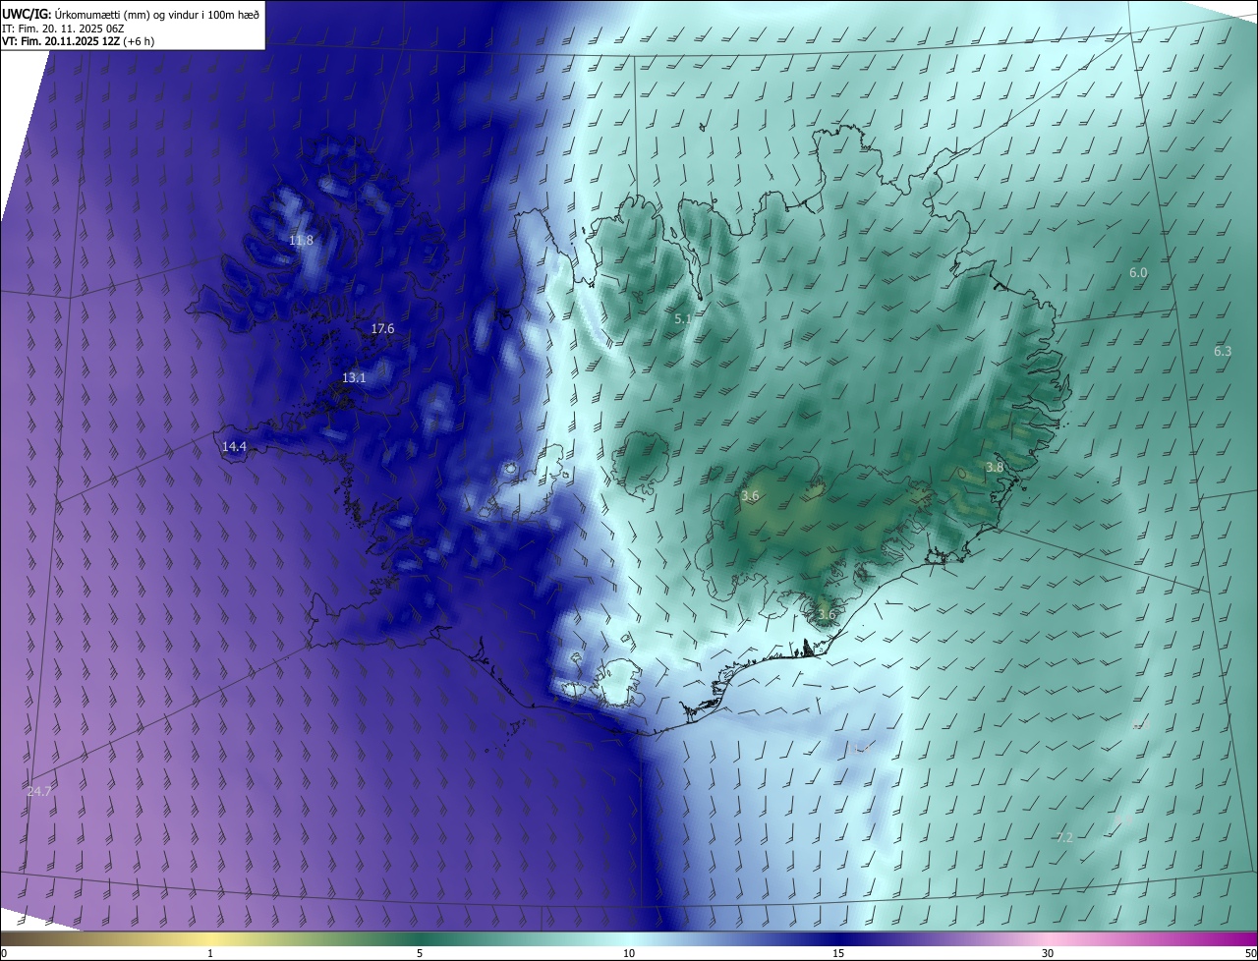This screenshot has width=1258, height=961.
Task: Click the 0 tick on the color scale
Action: (x=4, y=953)
